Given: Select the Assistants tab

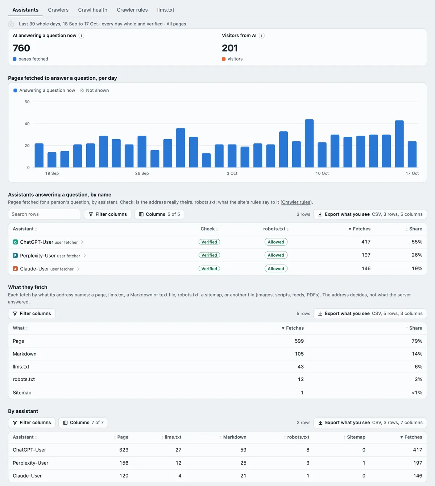Looking at the screenshot, I should (x=25, y=10).
